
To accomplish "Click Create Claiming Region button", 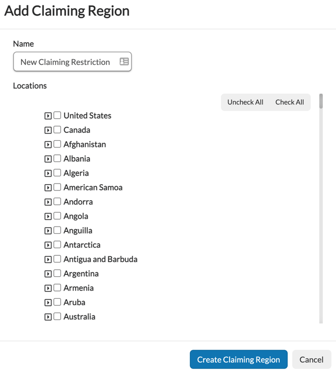I will (238, 359).
